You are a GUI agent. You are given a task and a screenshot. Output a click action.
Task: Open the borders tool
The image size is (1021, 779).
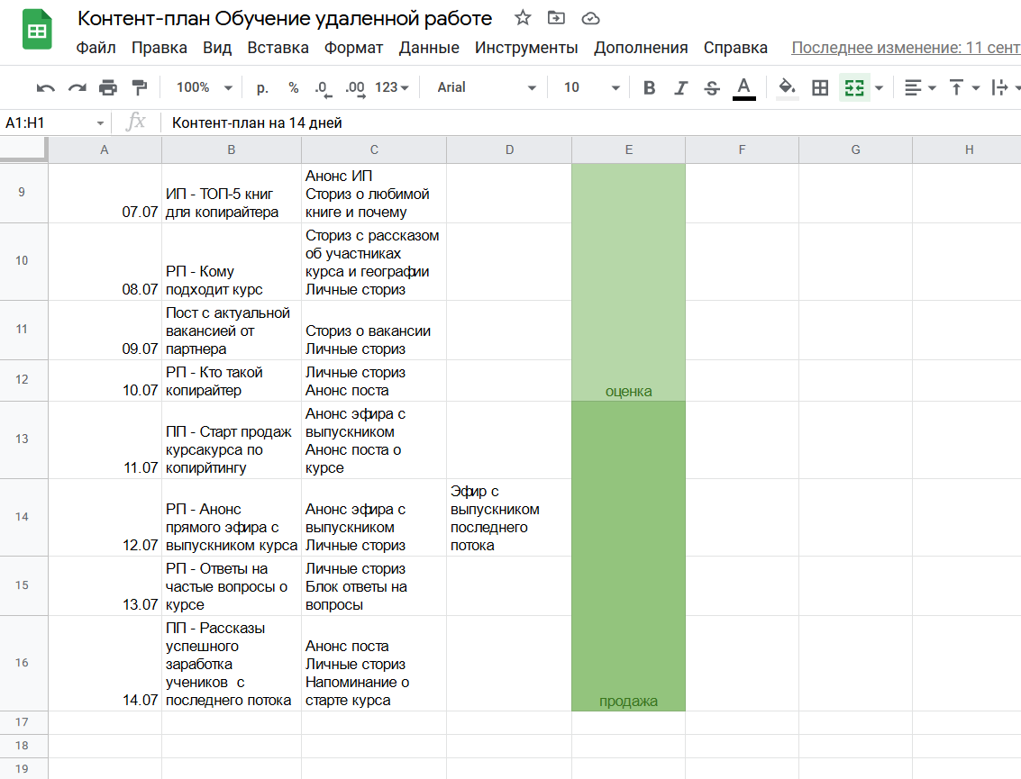(820, 87)
